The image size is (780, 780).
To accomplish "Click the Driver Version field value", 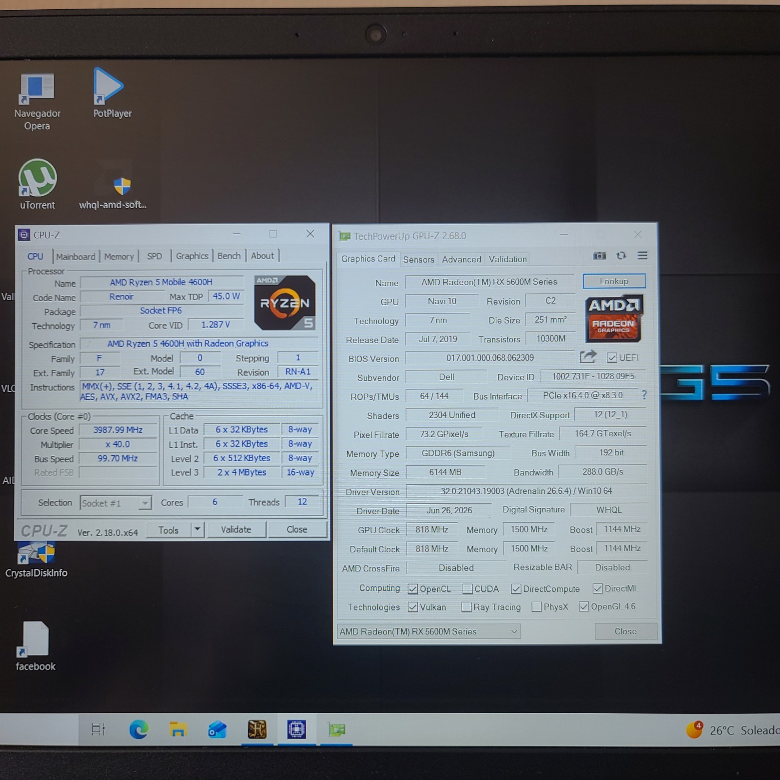I will pos(526,491).
